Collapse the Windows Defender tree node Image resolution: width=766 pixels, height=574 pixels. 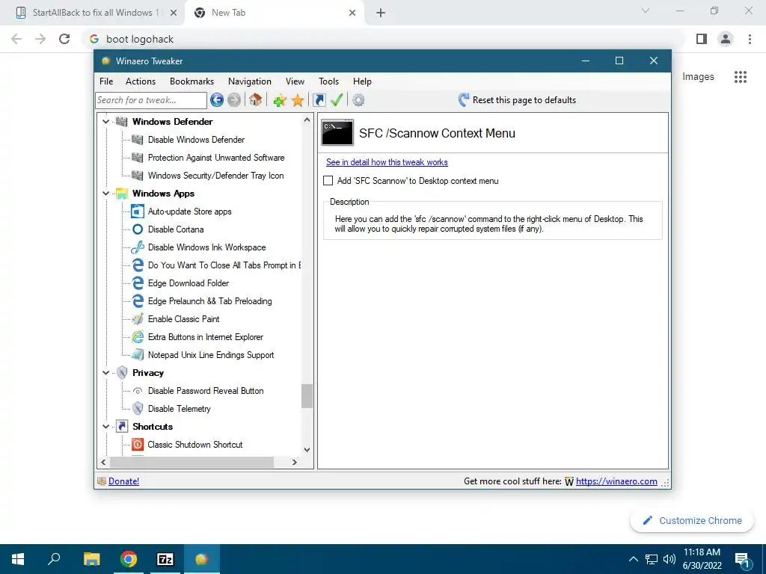[105, 122]
